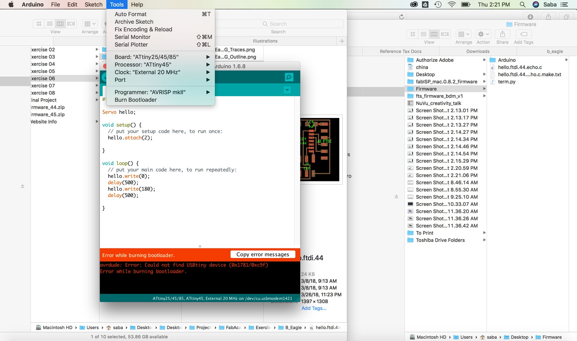Switch Firmware Finder to column view

(434, 34)
